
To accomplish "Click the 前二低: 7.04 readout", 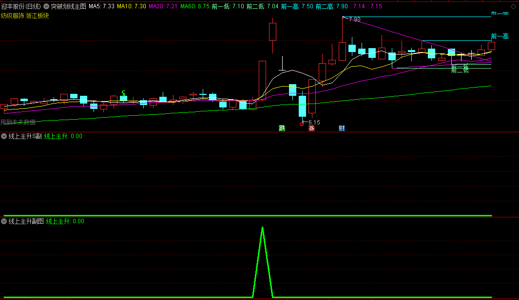I will click(263, 6).
